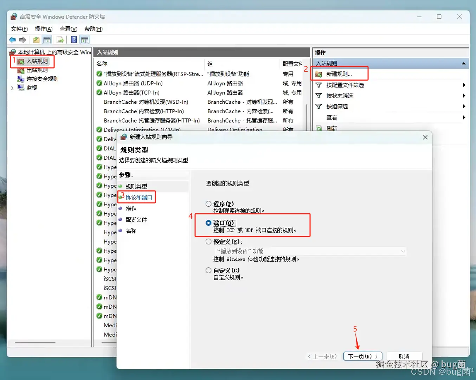This screenshot has height=380, width=476.
Task: Select the 出站规则 tree item
Action: coord(37,70)
